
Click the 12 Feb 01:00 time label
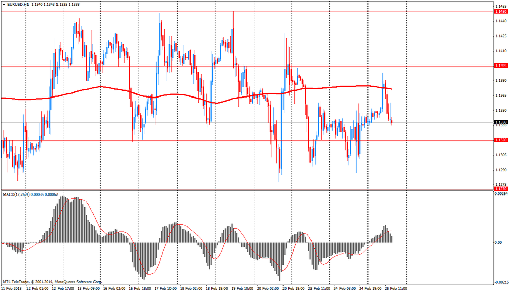pyautogui.click(x=37, y=289)
